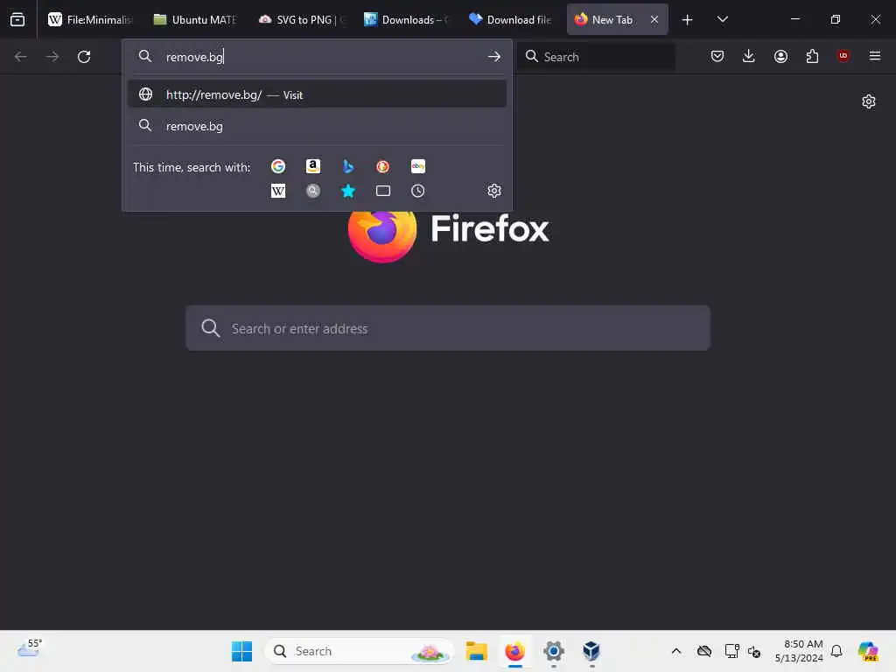This screenshot has width=896, height=672.
Task: Open the Downloads toolbar icon
Action: pyautogui.click(x=749, y=56)
